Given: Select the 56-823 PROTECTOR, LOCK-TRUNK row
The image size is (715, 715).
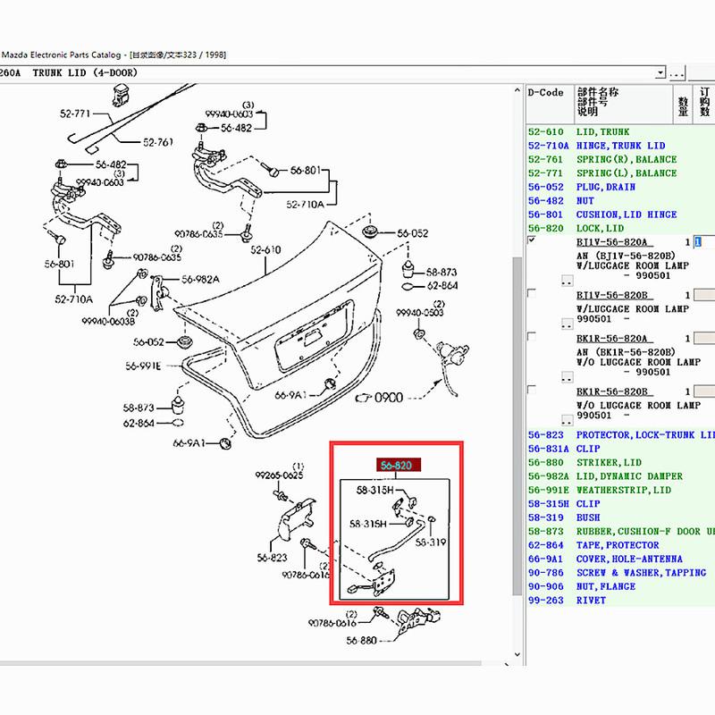Looking at the screenshot, I should pyautogui.click(x=620, y=435).
